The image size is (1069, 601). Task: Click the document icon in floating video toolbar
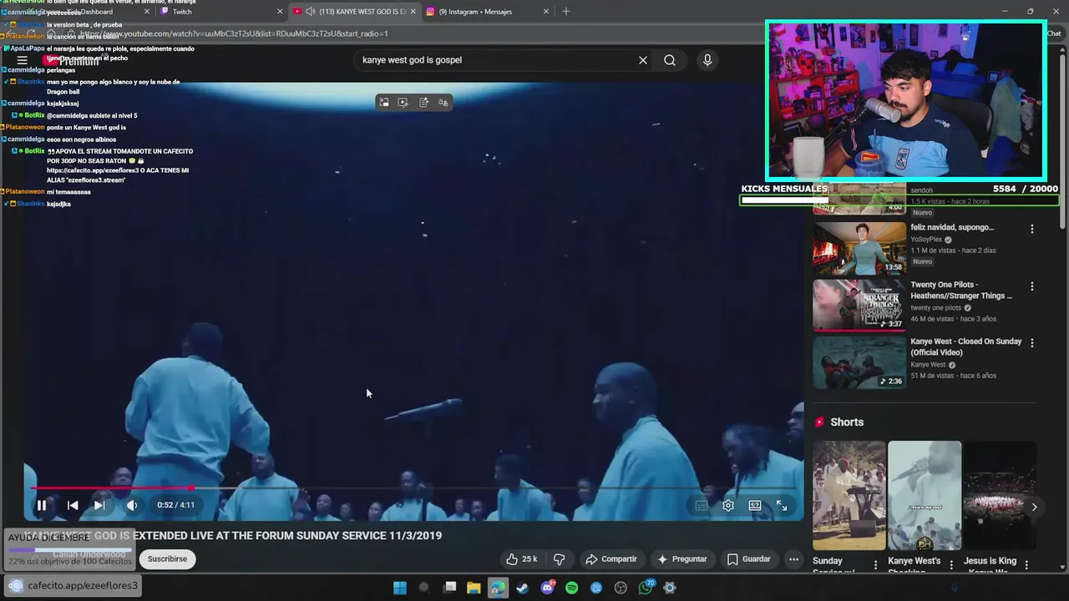tap(423, 103)
